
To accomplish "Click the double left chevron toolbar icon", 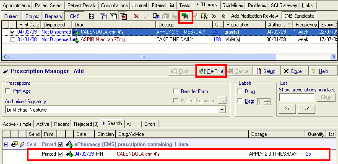I will click(x=224, y=16).
